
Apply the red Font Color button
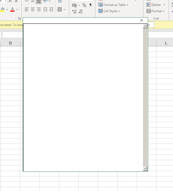click(12, 9)
